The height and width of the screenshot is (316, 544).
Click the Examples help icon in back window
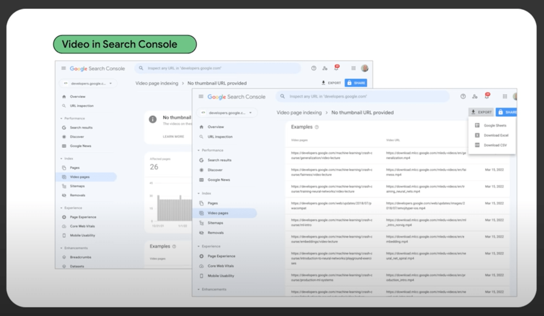pos(174,246)
